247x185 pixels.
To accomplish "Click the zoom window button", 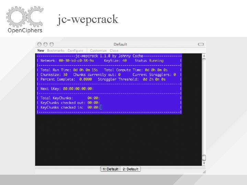I will click(x=52, y=44).
